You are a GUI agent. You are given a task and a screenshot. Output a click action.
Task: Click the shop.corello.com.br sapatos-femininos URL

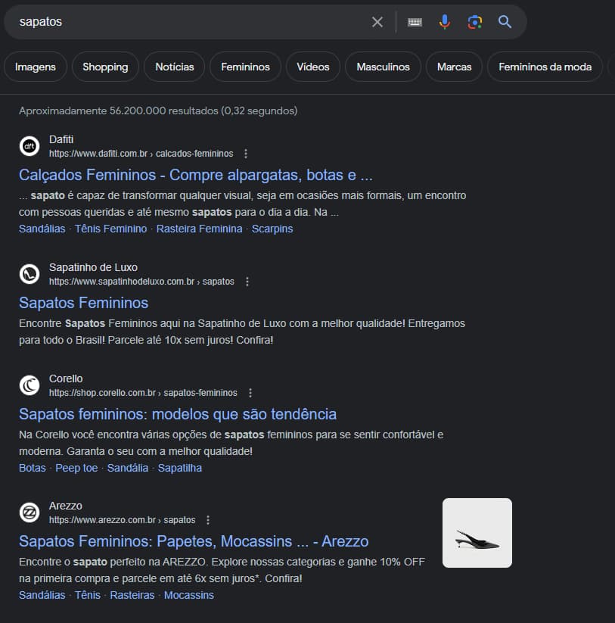[x=143, y=393]
